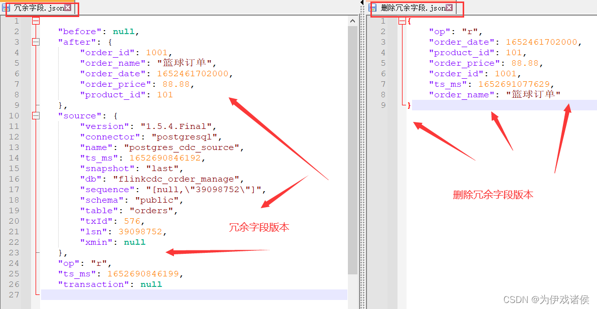
Task: Collapse the root object fold at line 1 in left pane
Action: (x=36, y=21)
